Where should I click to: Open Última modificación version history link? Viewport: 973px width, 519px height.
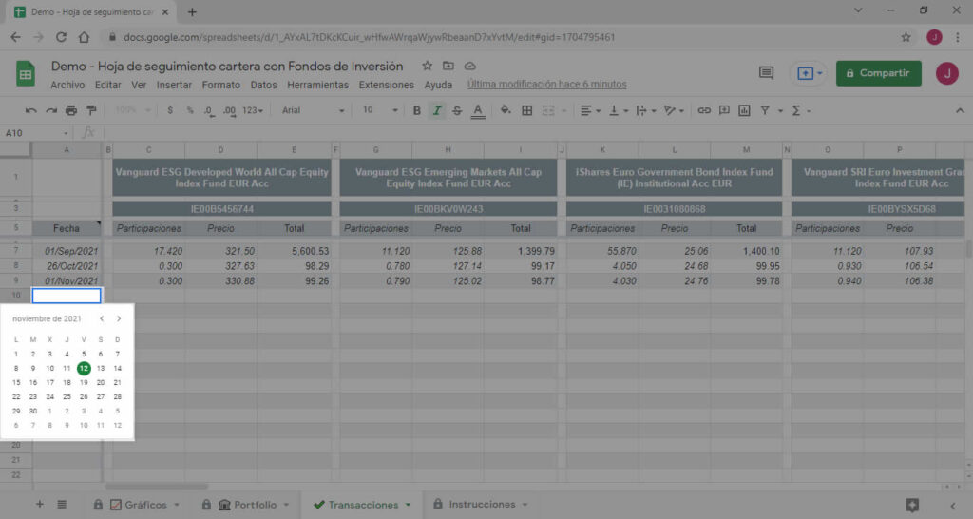[546, 85]
